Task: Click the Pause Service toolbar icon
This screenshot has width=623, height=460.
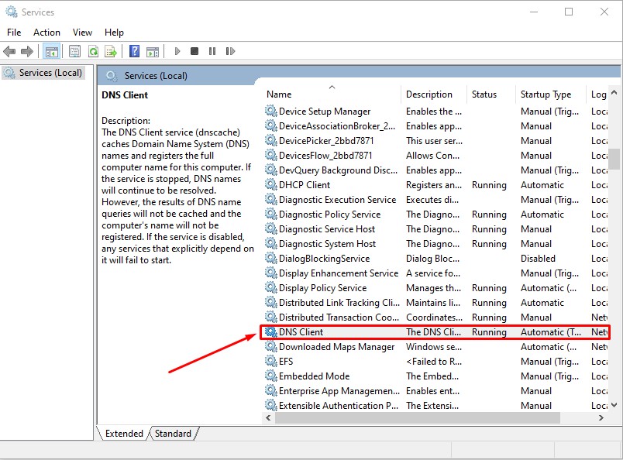Action: click(x=212, y=52)
